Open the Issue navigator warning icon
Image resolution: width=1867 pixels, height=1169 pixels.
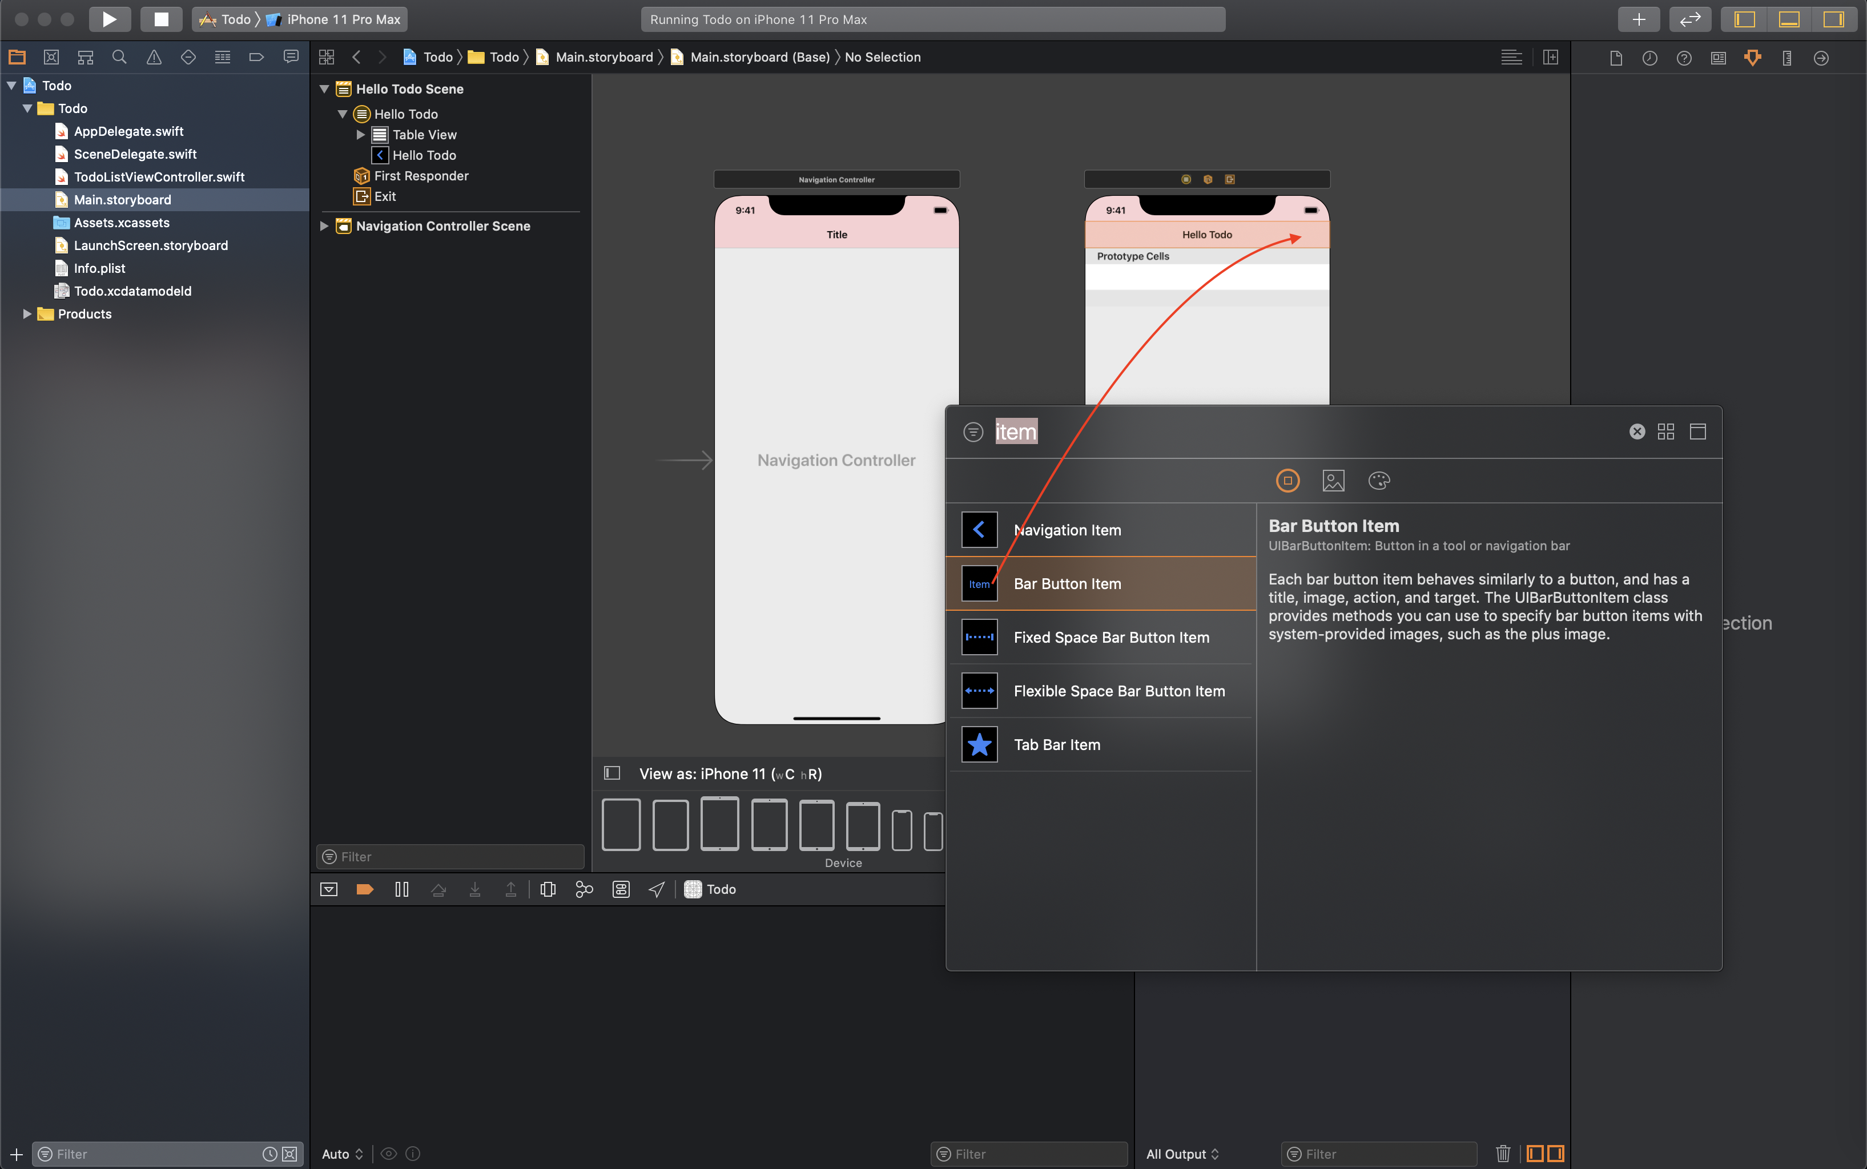(x=154, y=57)
